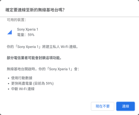139x115 pixels.
Task: Click the 可用的裝置 label
Action: click(16, 20)
